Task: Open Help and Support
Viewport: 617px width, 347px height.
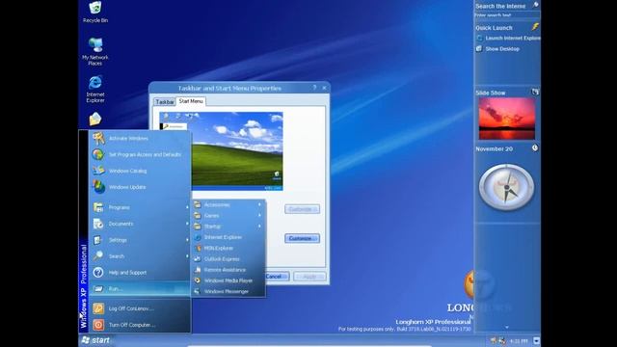Action: click(140, 272)
